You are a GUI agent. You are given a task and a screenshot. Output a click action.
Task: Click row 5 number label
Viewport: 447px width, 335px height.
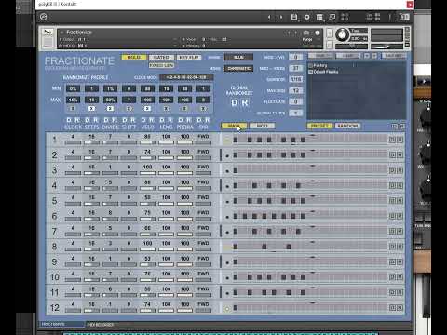54,201
